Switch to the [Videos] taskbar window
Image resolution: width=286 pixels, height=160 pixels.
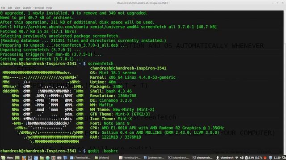pos(102,158)
